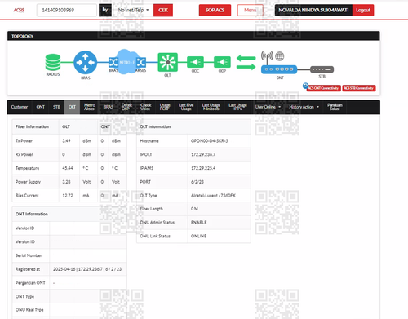The width and height of the screenshot is (408, 319).
Task: Click the ACS ONT Connectivity button
Action: [x=324, y=88]
